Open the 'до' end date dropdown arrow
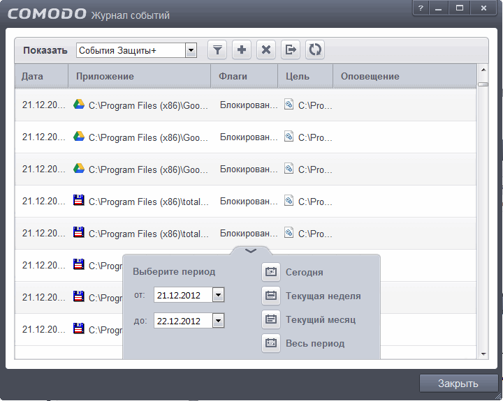 pyautogui.click(x=218, y=320)
